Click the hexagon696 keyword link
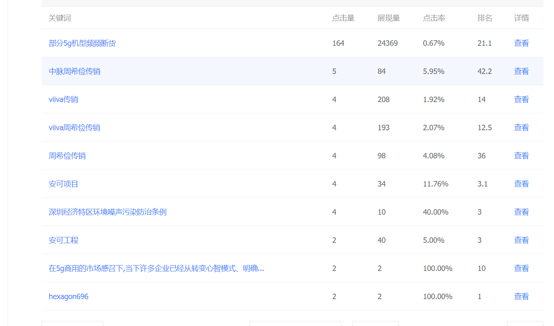The image size is (554, 326). click(68, 297)
